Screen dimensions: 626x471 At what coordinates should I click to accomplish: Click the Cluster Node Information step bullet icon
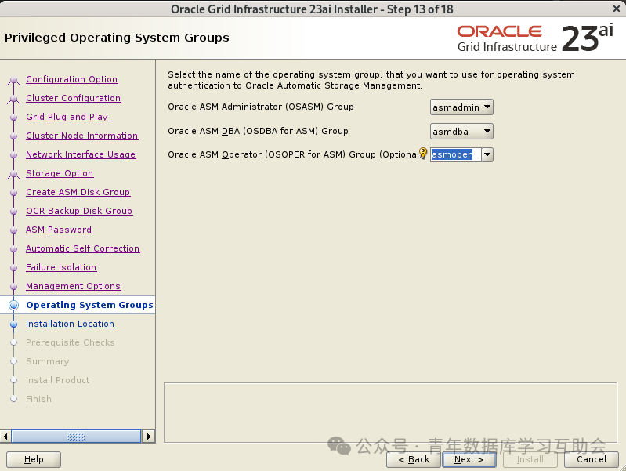click(13, 136)
